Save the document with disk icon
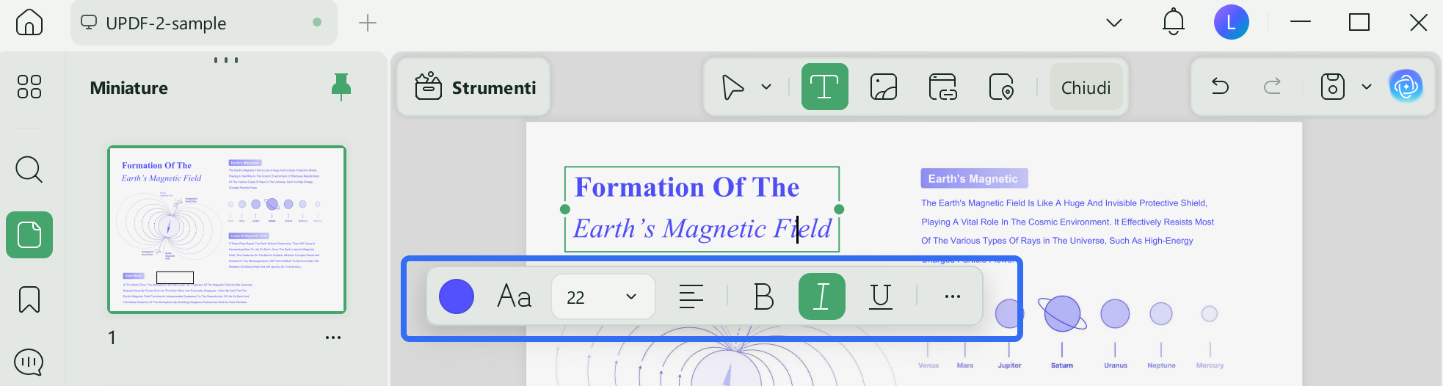 (1332, 87)
